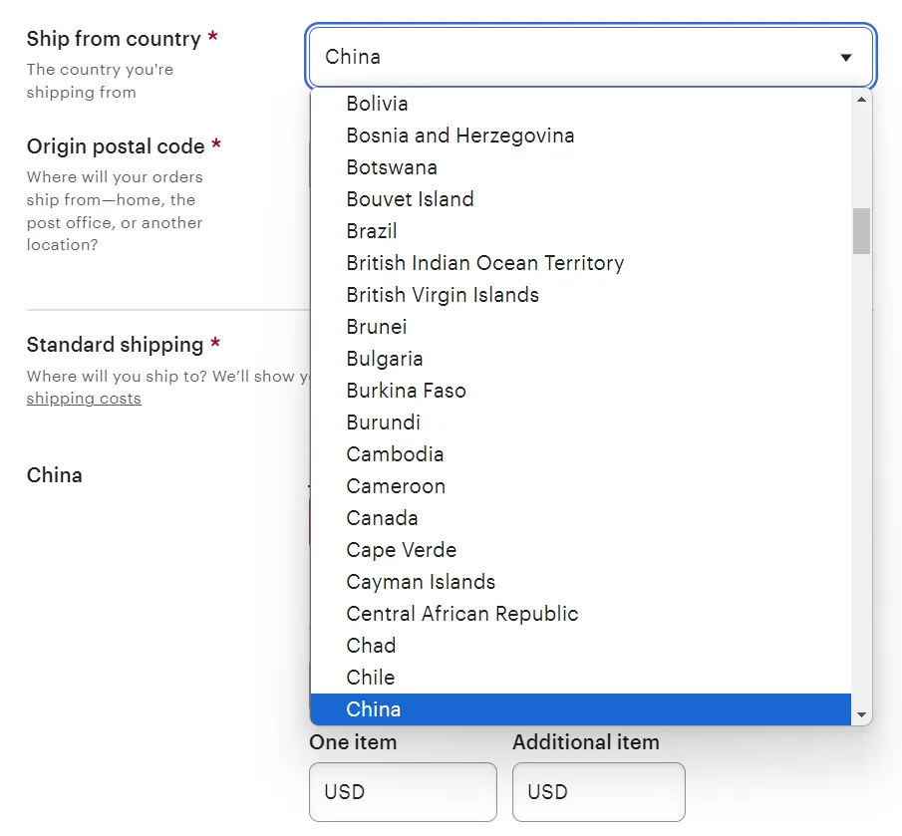902x836 pixels.
Task: Click the One item USD price field
Action: tap(403, 792)
